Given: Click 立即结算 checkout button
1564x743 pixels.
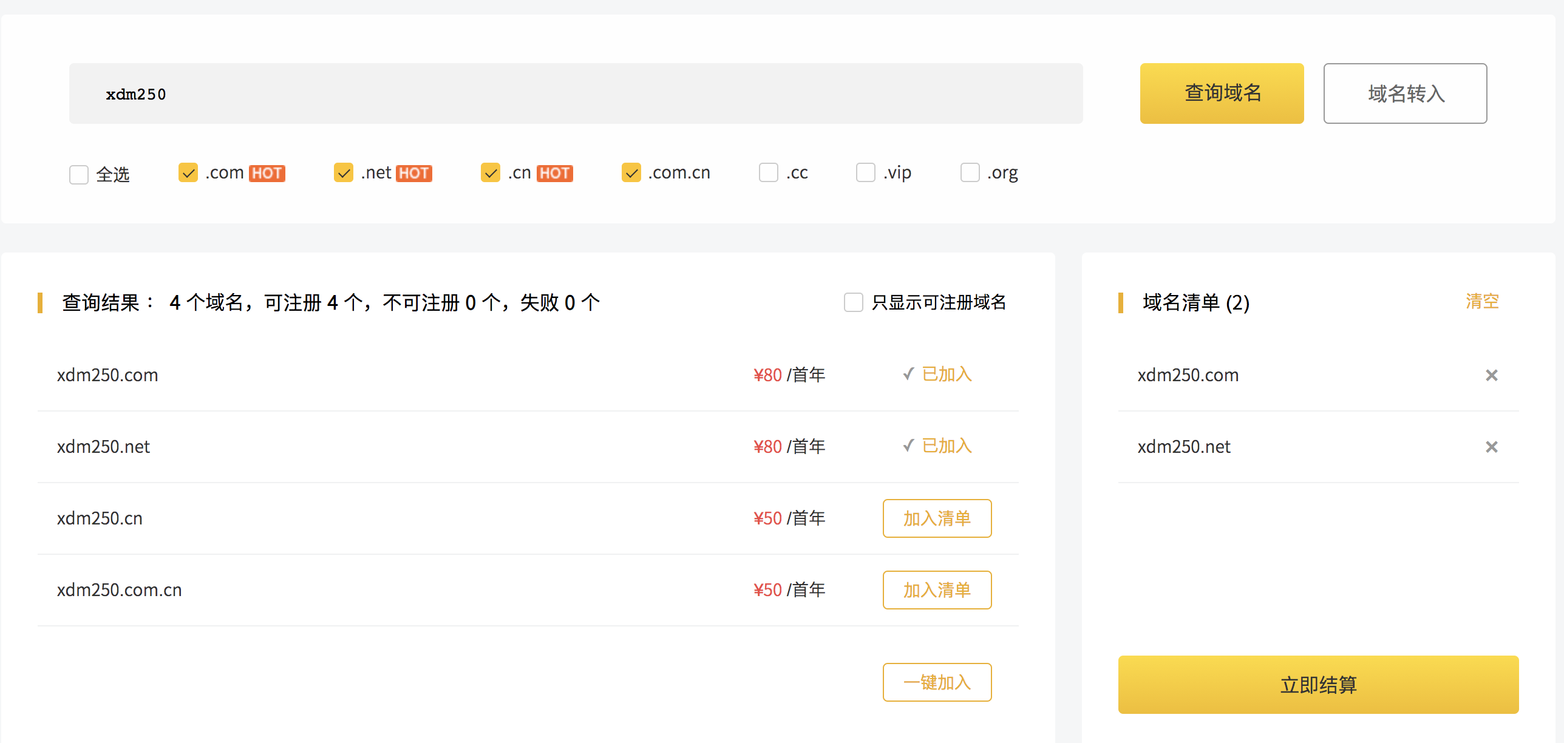Looking at the screenshot, I should pos(1318,685).
